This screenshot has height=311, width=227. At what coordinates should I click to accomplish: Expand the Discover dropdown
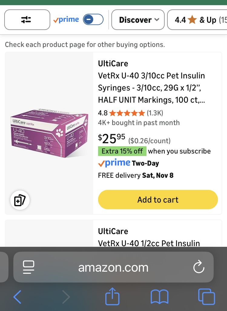(138, 20)
